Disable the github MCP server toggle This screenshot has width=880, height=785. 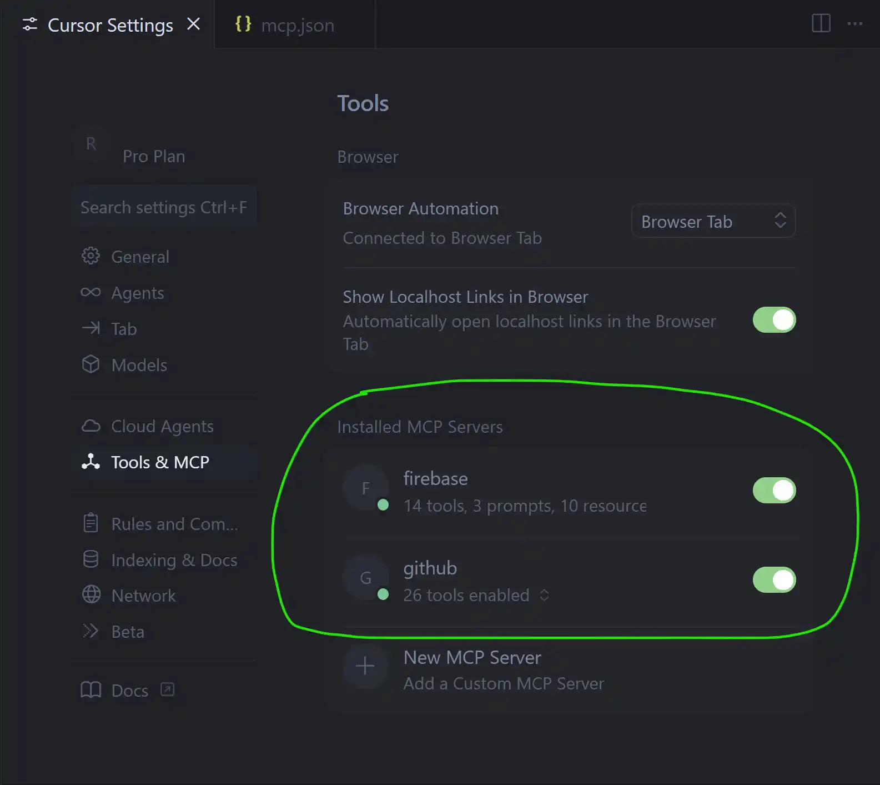tap(774, 580)
